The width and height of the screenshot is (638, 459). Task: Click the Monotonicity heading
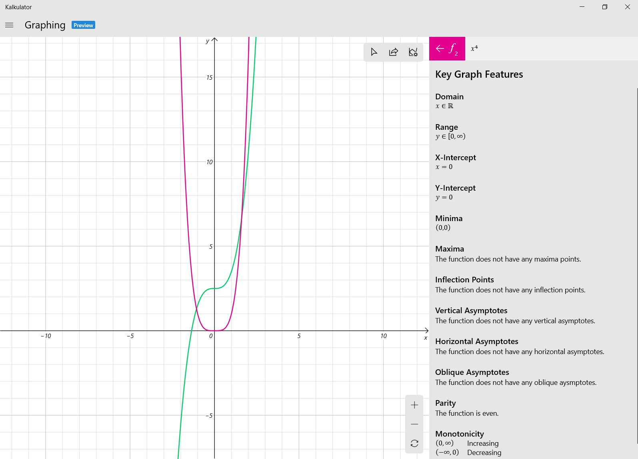pos(460,434)
